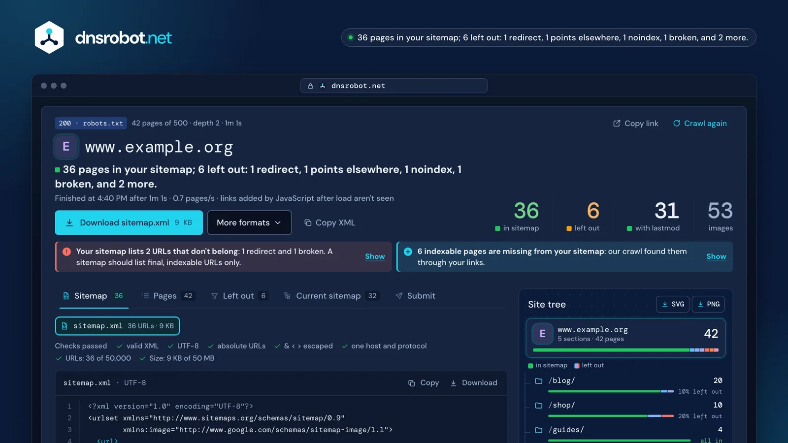This screenshot has width=788, height=443.
Task: Open the More formats dropdown
Action: pos(249,223)
